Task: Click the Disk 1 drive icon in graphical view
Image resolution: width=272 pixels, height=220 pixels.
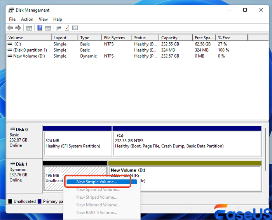Action: tap(12, 164)
